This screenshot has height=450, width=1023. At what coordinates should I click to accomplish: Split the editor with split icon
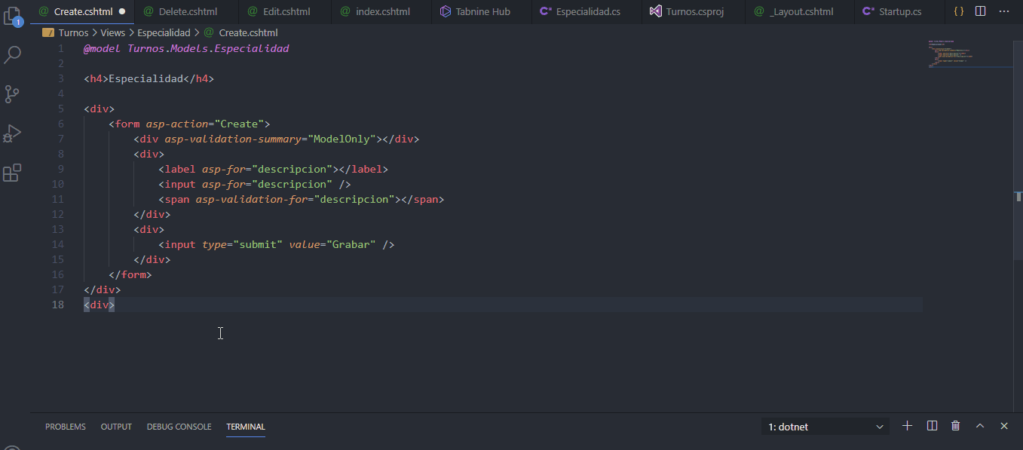980,11
